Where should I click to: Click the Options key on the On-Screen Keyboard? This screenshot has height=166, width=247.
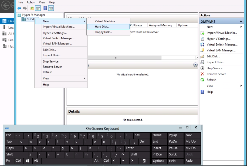click(x=160, y=161)
